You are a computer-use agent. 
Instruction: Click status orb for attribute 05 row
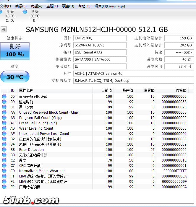coord(4,97)
